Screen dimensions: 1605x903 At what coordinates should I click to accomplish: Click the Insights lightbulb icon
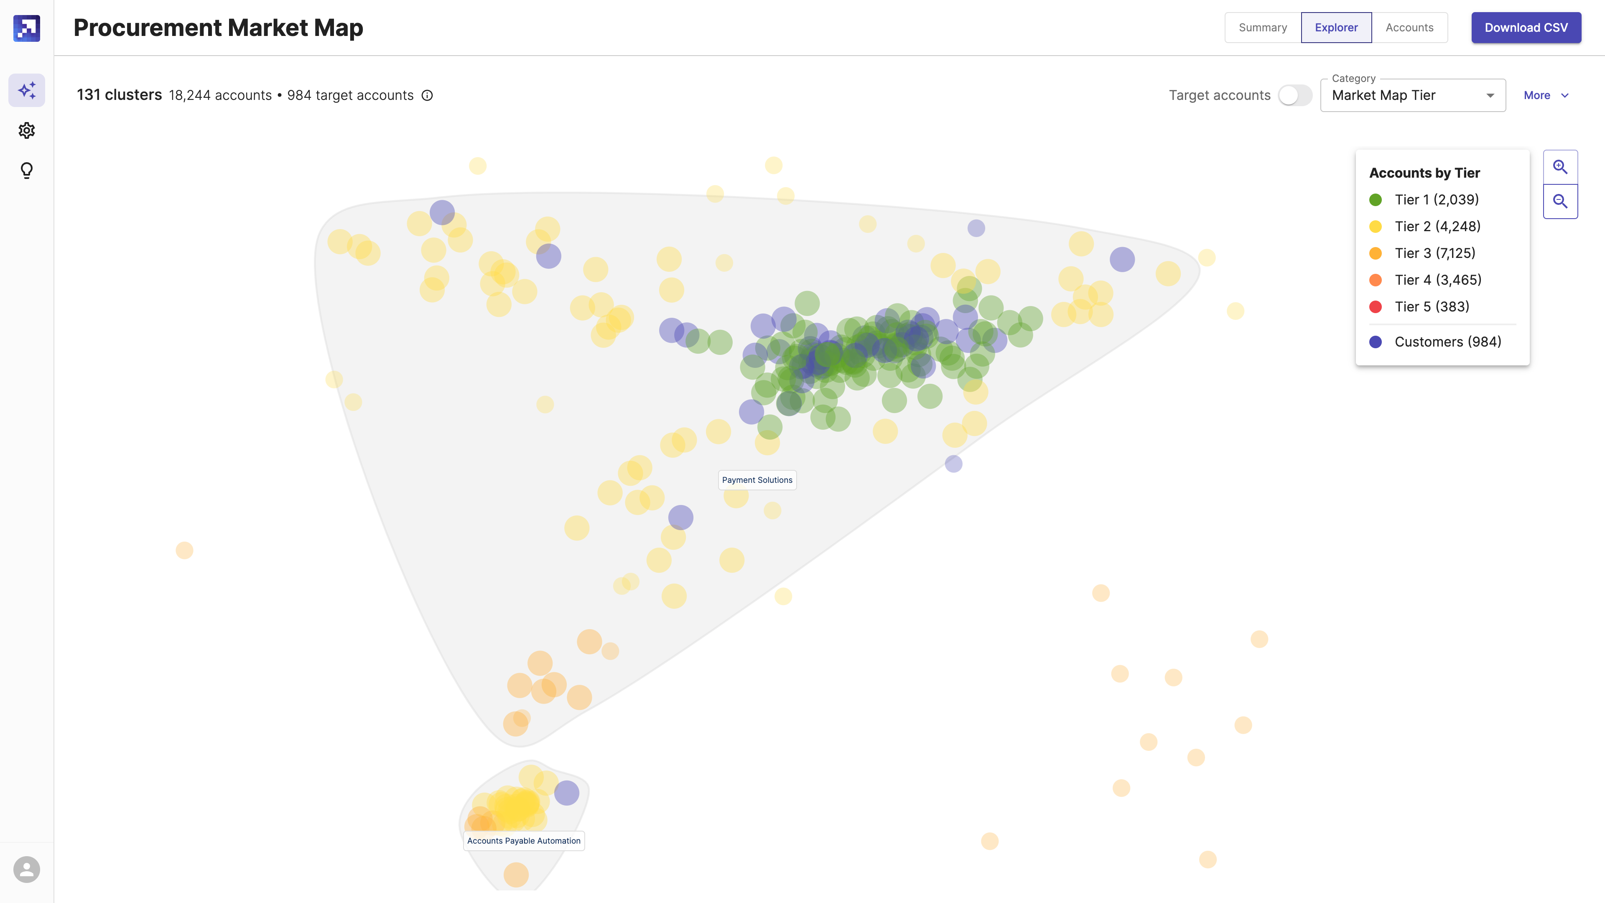coord(26,170)
